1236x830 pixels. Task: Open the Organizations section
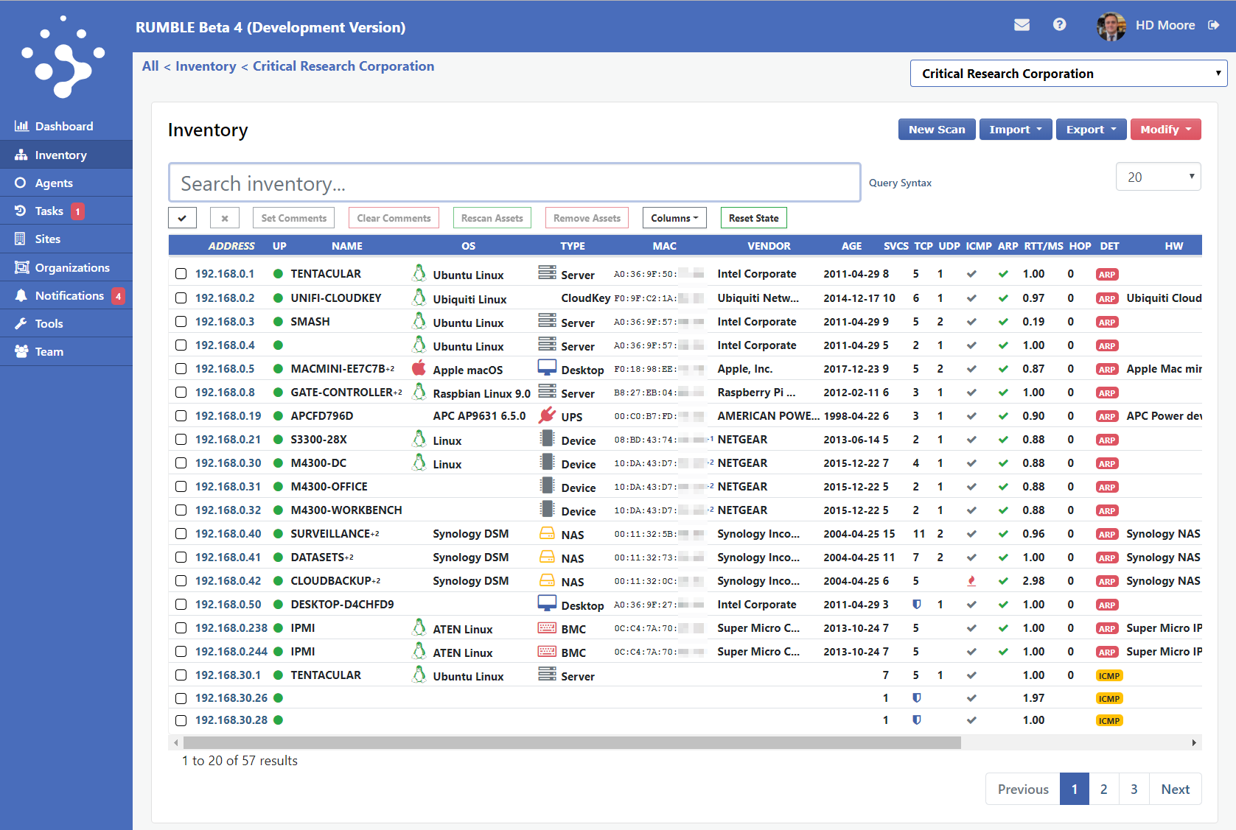(71, 267)
